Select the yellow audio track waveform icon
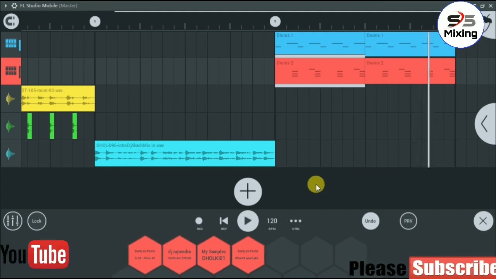The image size is (496, 279). [x=10, y=99]
